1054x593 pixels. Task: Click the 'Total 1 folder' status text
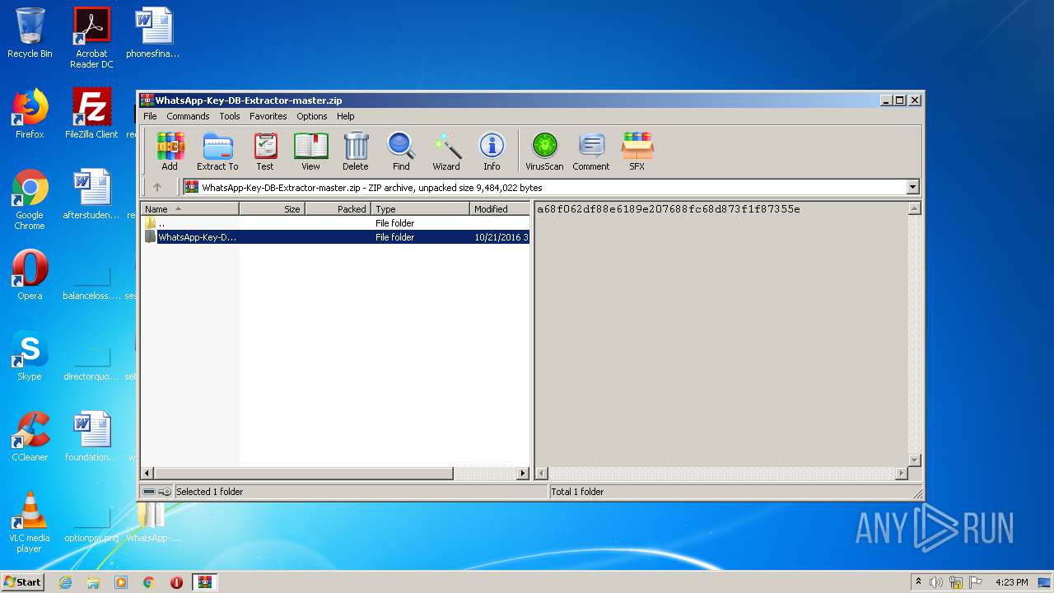pyautogui.click(x=577, y=492)
